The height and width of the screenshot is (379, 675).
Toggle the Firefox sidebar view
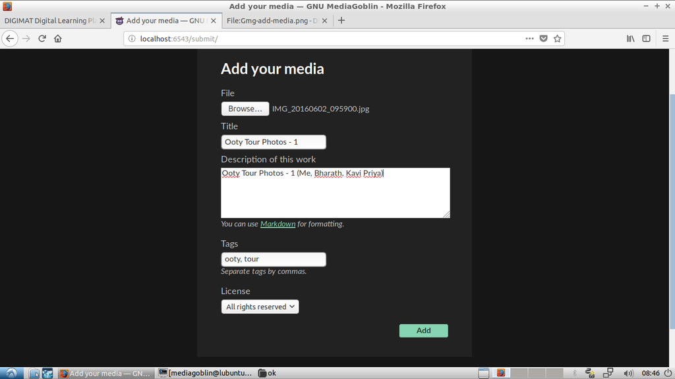point(647,39)
